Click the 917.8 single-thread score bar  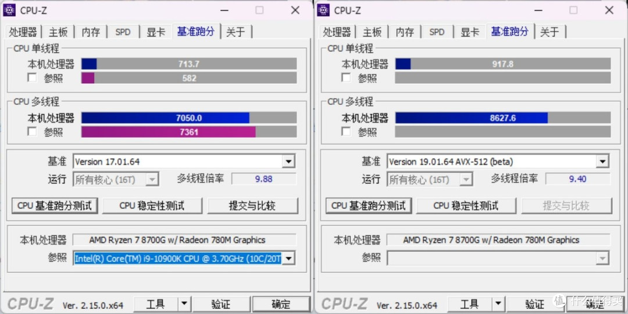click(x=503, y=64)
